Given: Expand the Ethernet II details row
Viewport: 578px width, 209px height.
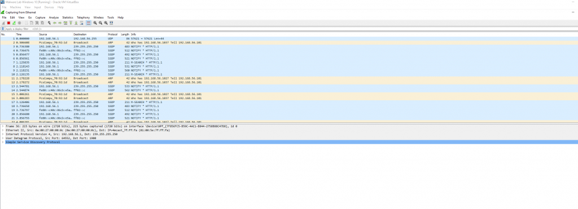Looking at the screenshot, I should (3, 130).
